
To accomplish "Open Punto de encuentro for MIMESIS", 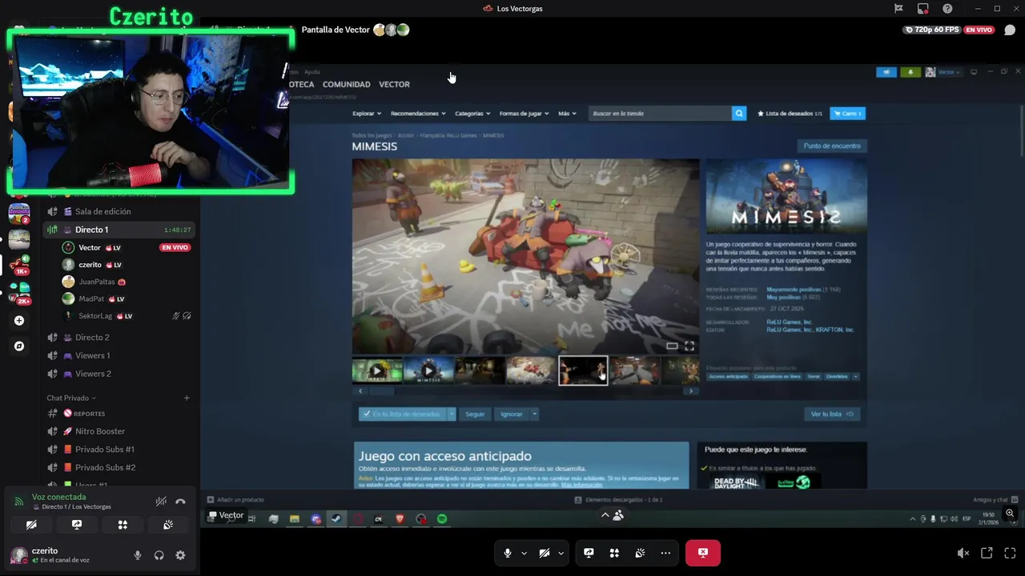I will 832,146.
